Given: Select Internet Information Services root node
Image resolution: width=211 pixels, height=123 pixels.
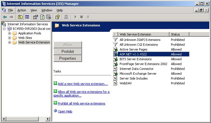Looking at the screenshot, I should coord(28,24).
